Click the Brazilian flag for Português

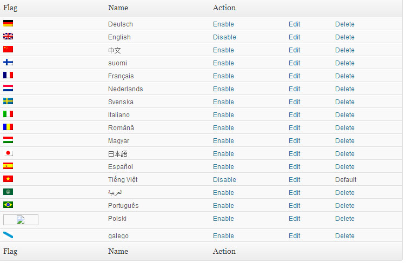[8, 205]
